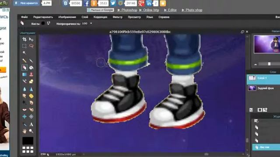
Task: Click the layer settings icon below layers
Action: pos(251,110)
